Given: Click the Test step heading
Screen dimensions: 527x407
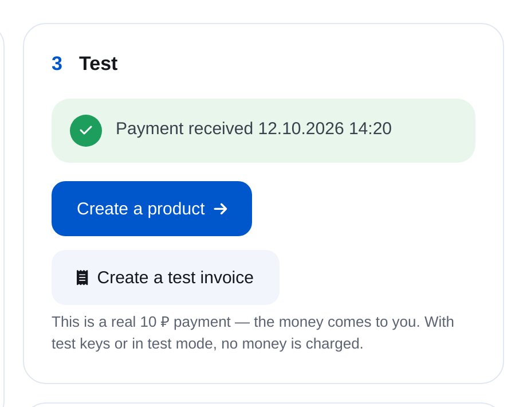Looking at the screenshot, I should (x=98, y=64).
